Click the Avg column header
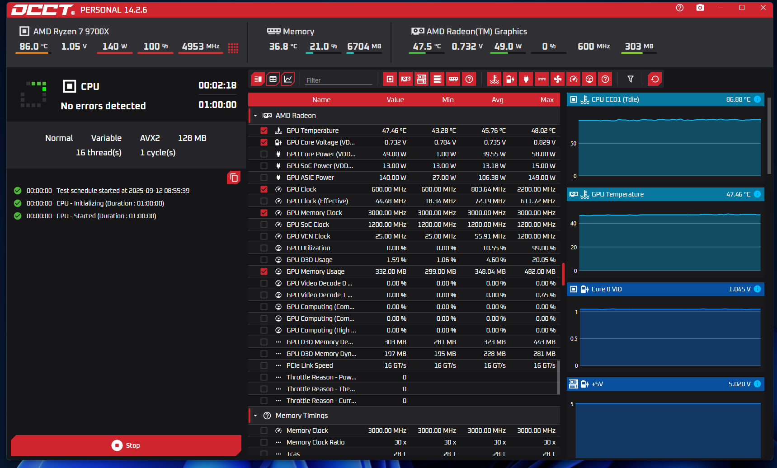This screenshot has width=777, height=468. click(497, 100)
